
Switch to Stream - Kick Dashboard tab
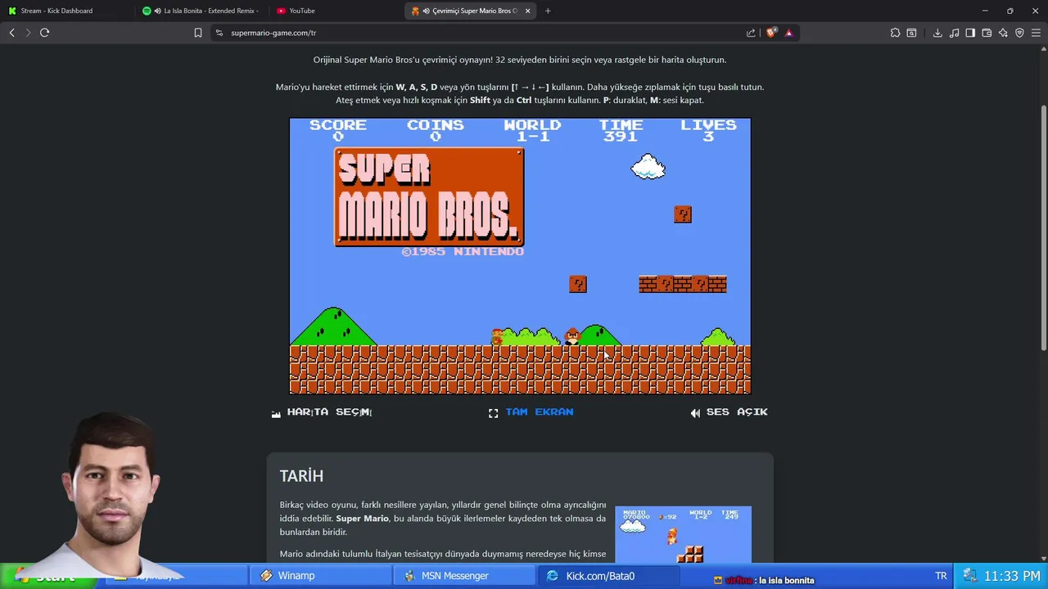click(x=67, y=11)
